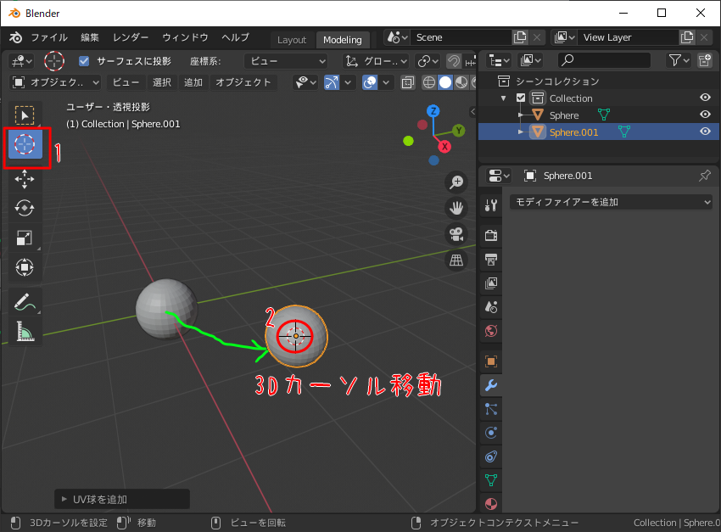Open transform orientation グロー dropdown
Image resolution: width=721 pixels, height=532 pixels.
pos(376,61)
